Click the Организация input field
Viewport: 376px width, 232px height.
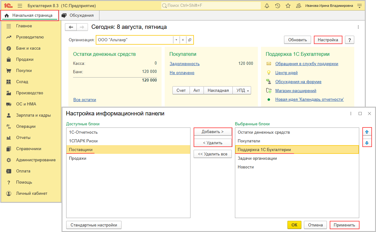coord(135,40)
